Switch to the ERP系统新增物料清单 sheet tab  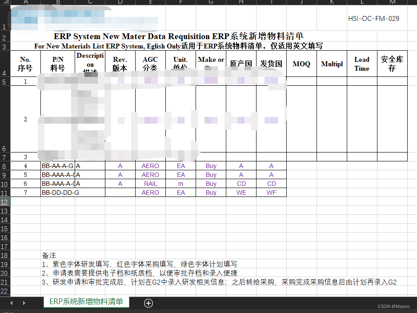click(86, 302)
